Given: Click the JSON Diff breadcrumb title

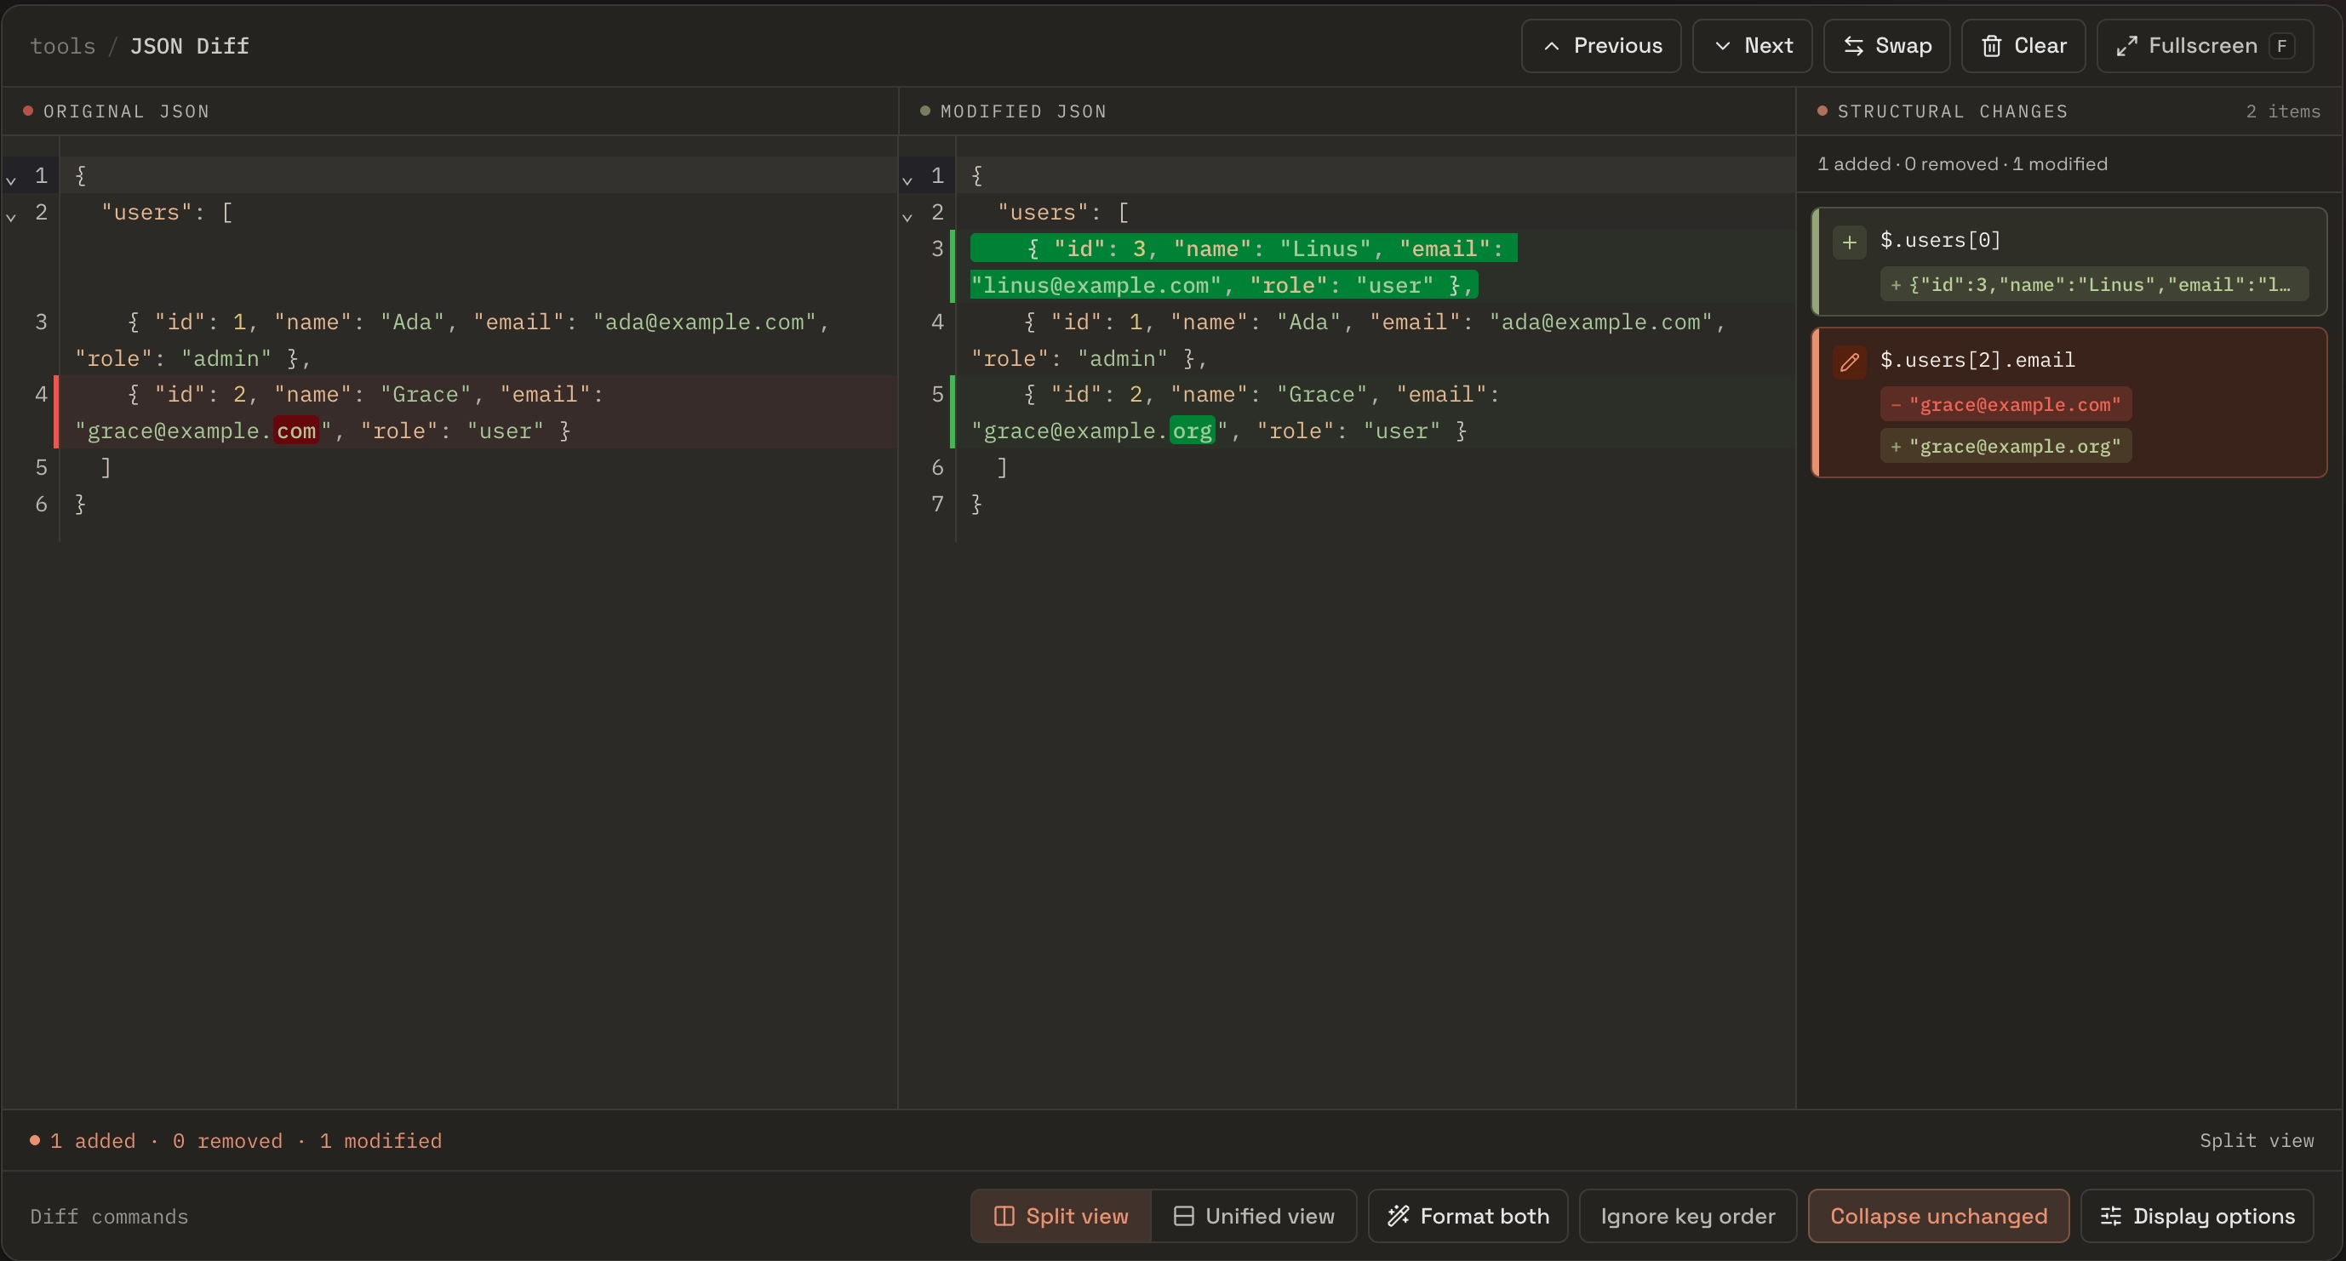Looking at the screenshot, I should click(190, 46).
